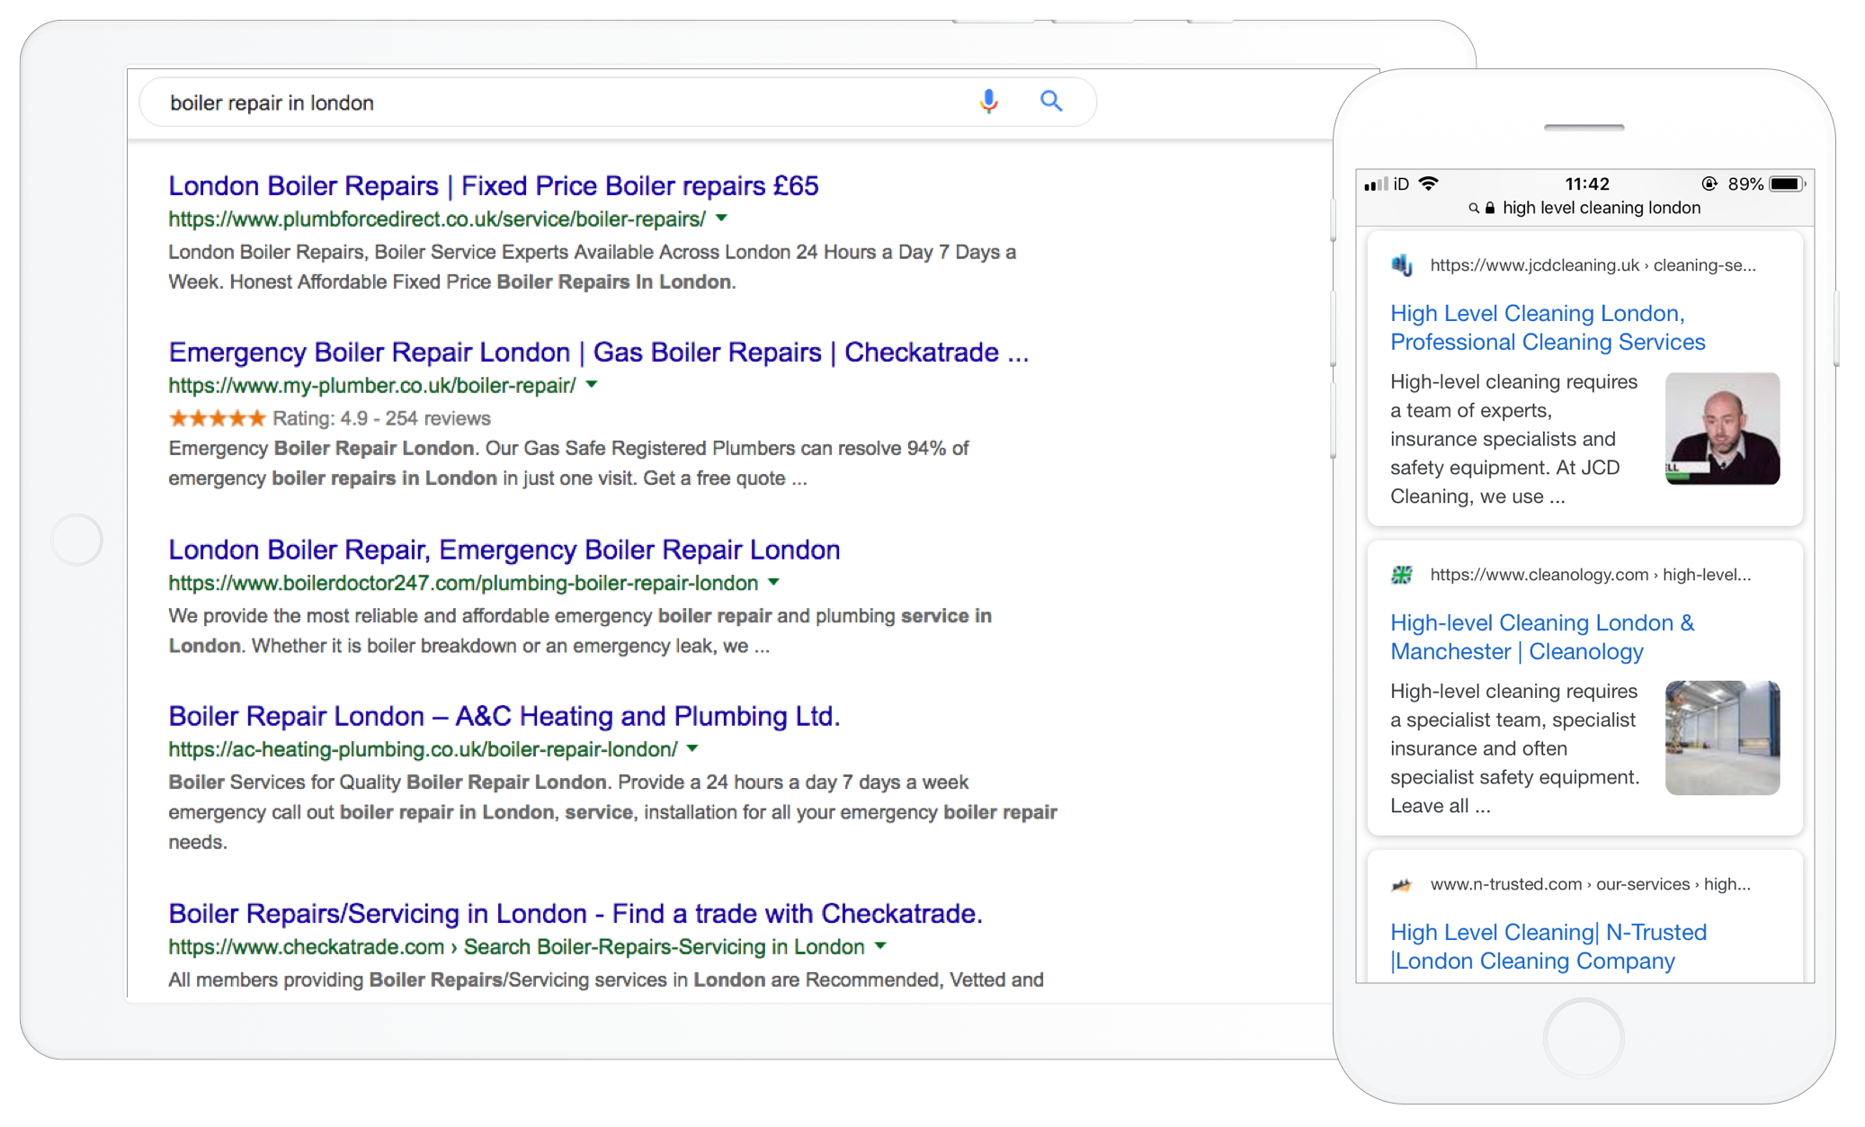This screenshot has height=1127, width=1865.
Task: Expand dropdown arrow beside boilerdoctor247 URL
Action: coord(773,583)
